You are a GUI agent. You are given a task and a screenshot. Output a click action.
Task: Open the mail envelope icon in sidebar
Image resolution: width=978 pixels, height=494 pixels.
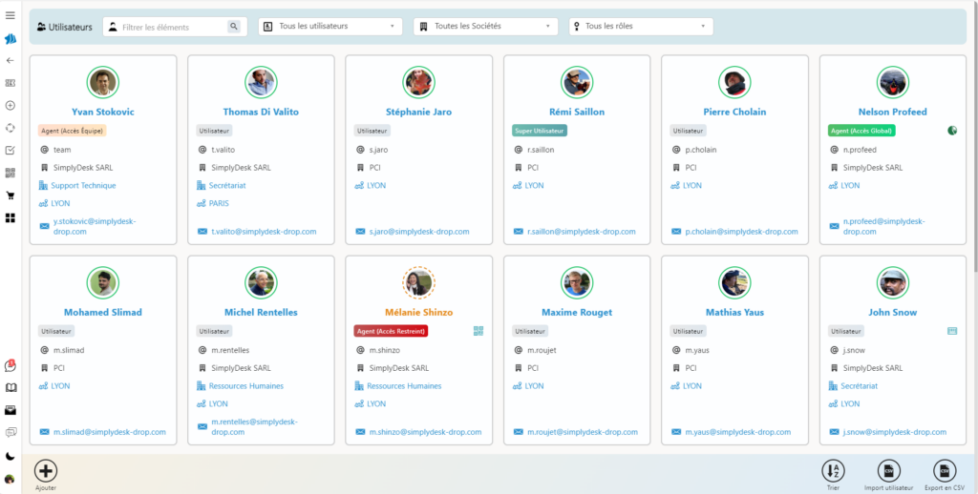pos(11,410)
